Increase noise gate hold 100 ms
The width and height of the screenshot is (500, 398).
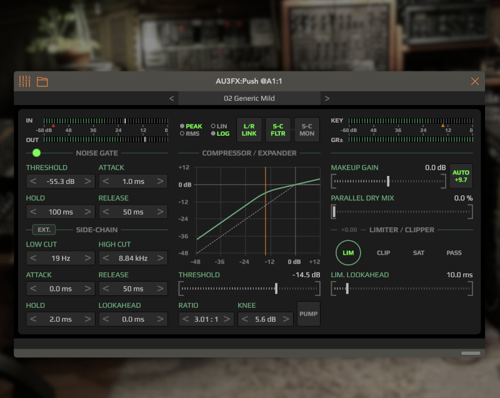[x=87, y=212]
